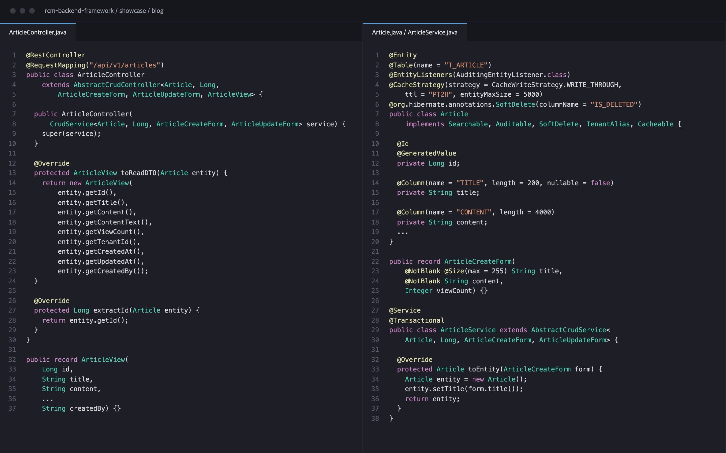Click 'public record ArticleCreateForm(' declaration
726x453 pixels.
tap(452, 261)
